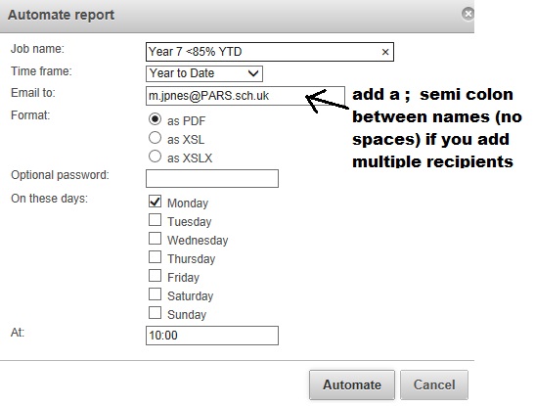Image resolution: width=535 pixels, height=406 pixels.
Task: Click the Email to input field
Action: [245, 96]
